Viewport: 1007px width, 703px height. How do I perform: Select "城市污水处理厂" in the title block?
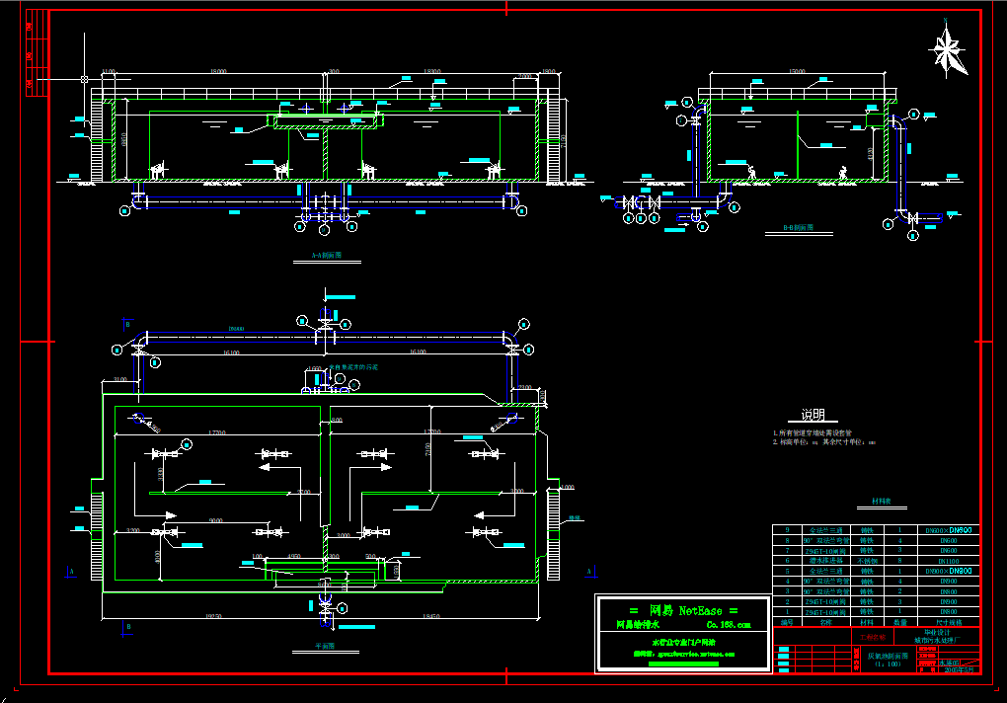pyautogui.click(x=938, y=640)
